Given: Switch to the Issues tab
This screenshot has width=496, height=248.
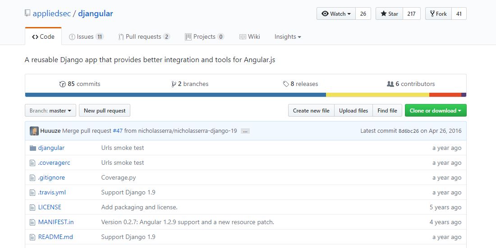Looking at the screenshot, I should (87, 36).
